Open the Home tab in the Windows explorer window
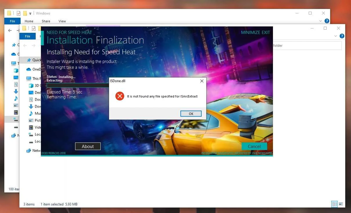Screen dimensions: 351x213 (29, 21)
